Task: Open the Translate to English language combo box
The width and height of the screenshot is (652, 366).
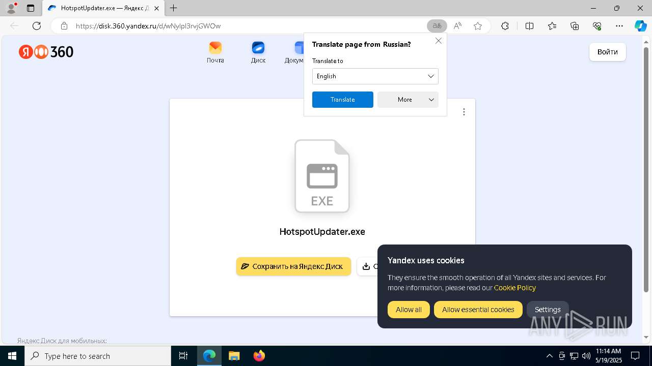Action: (x=375, y=76)
